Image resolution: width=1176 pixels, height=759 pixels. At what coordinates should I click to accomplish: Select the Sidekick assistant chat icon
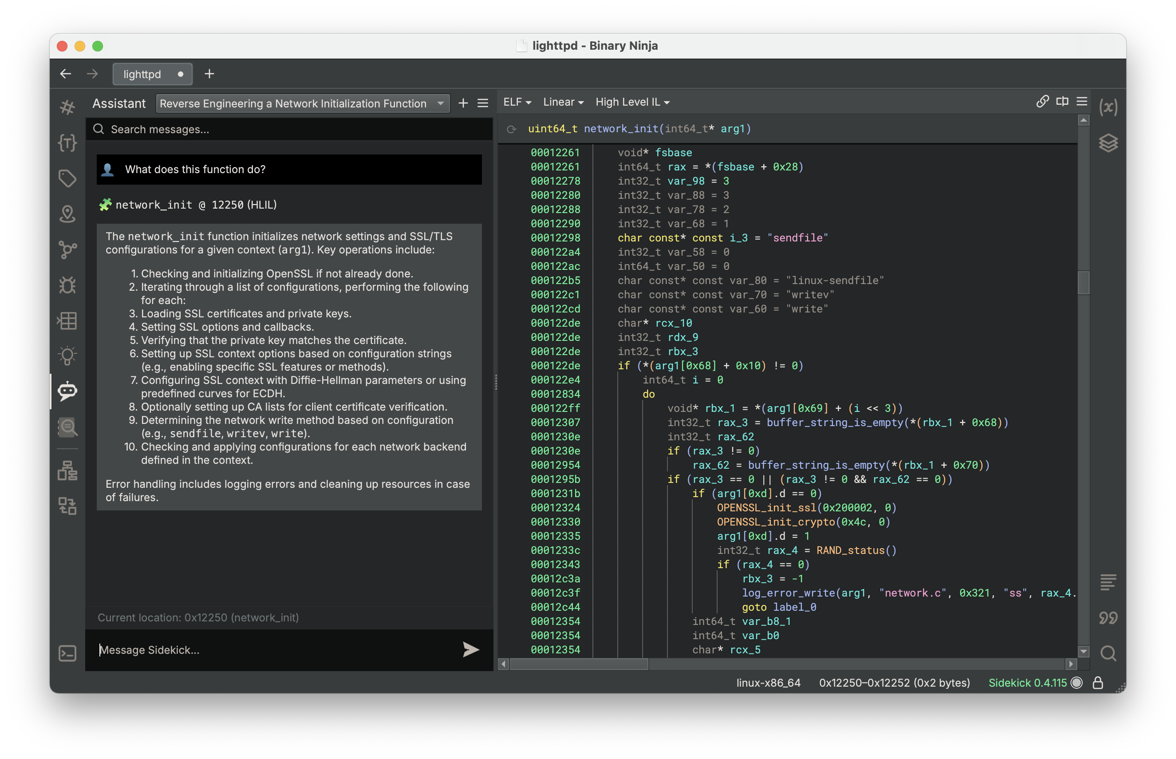pyautogui.click(x=67, y=391)
